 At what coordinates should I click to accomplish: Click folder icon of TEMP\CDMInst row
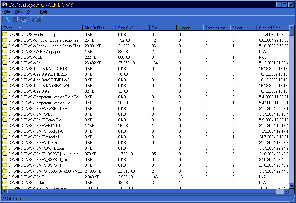click(5, 142)
